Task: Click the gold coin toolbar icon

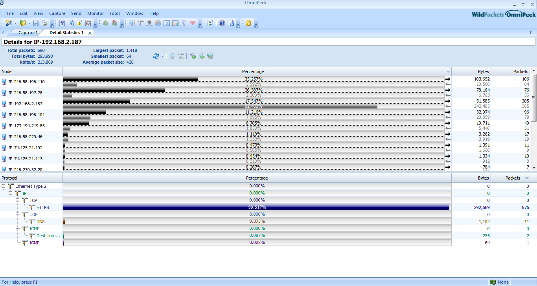Action: [x=248, y=23]
